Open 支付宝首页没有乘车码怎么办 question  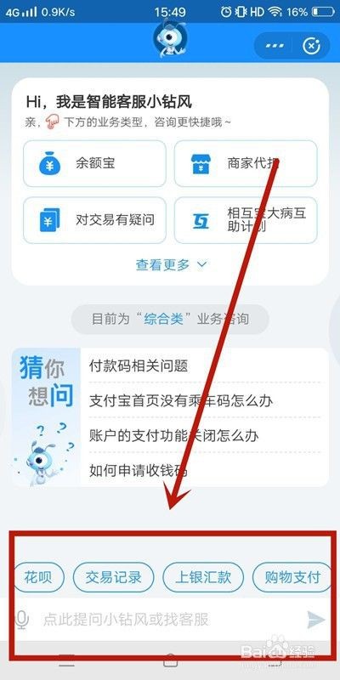[180, 400]
